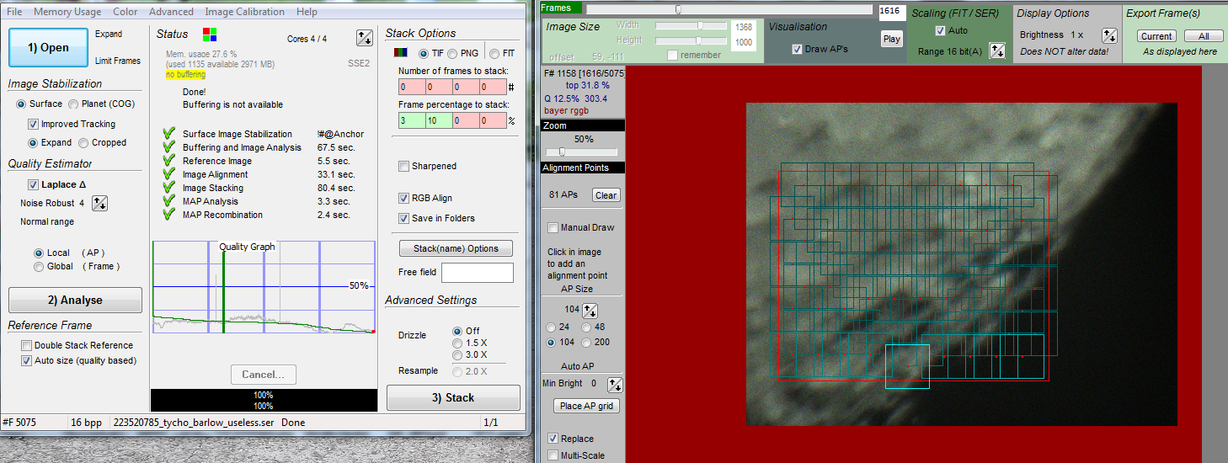1228x463 pixels.
Task: Click the Limit Frames label
Action: pyautogui.click(x=118, y=61)
